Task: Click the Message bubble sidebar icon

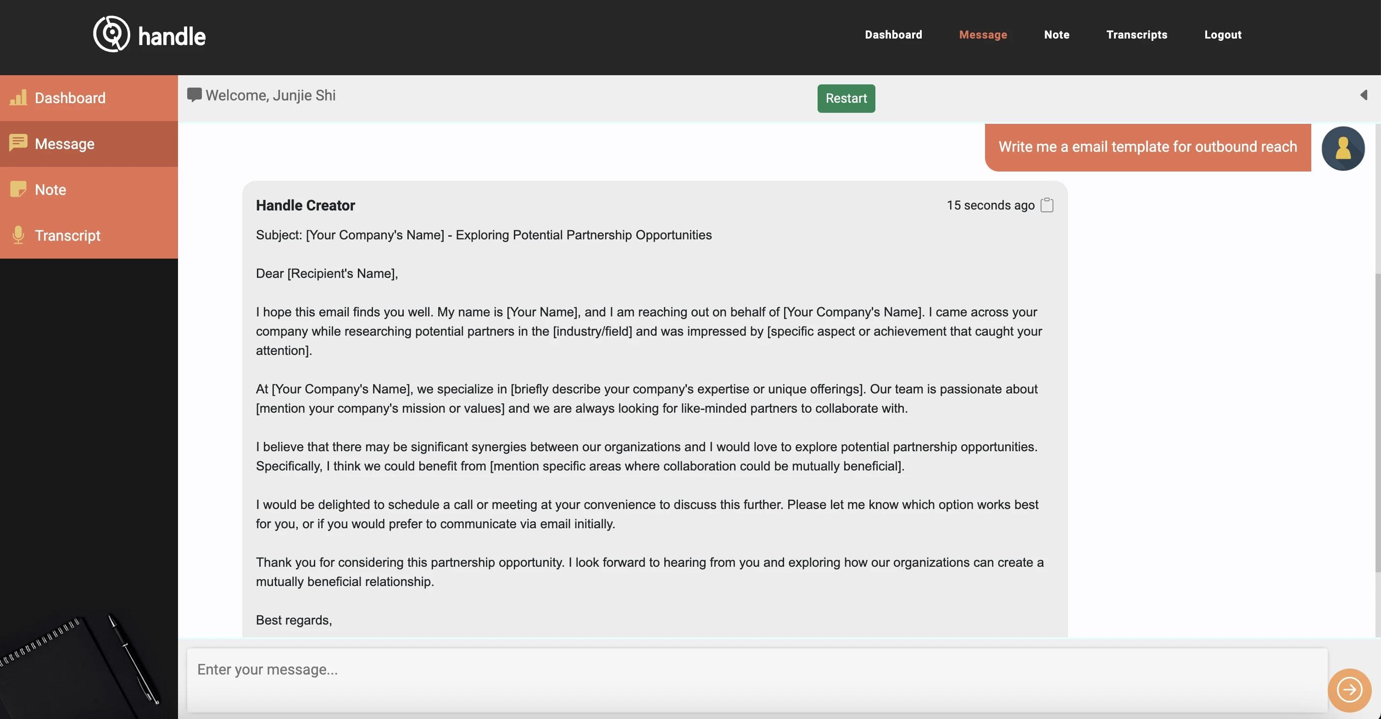Action: [18, 143]
